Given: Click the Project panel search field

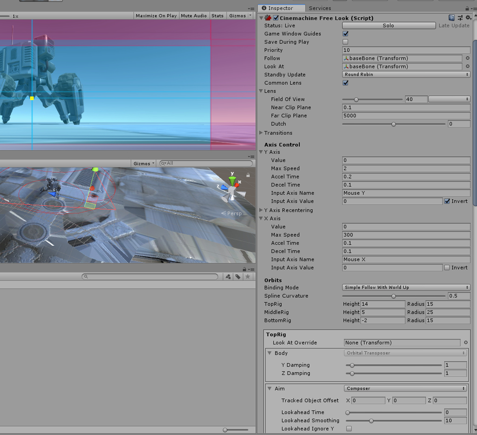Looking at the screenshot, I should pos(150,277).
